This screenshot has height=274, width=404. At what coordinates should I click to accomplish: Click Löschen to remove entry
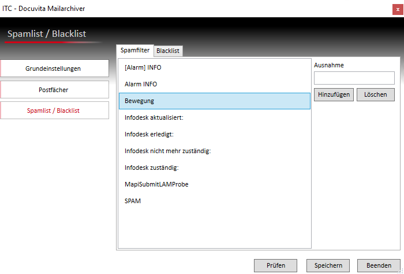click(375, 95)
